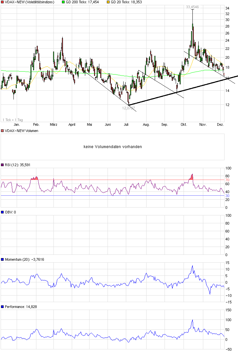Click the Momentum axis value -15
Viewport: 238px width, 352px height.
[x=228, y=302]
